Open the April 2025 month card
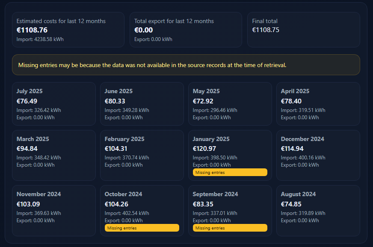The height and width of the screenshot is (247, 373). 318,104
